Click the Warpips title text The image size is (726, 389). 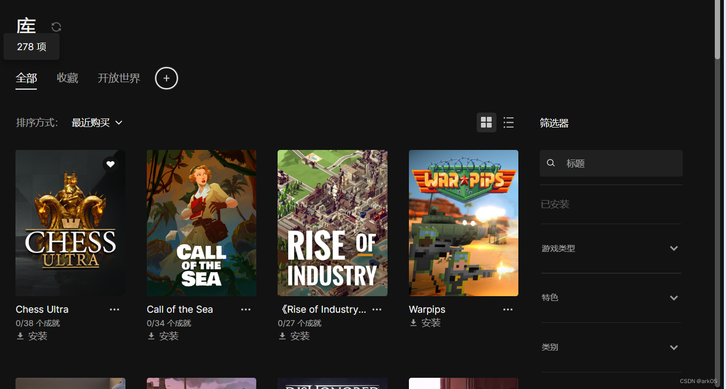(427, 309)
